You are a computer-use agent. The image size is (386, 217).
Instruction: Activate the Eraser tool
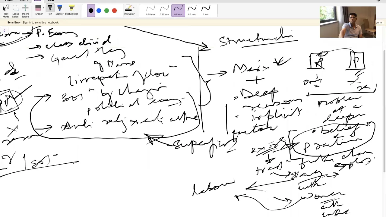[x=38, y=10]
